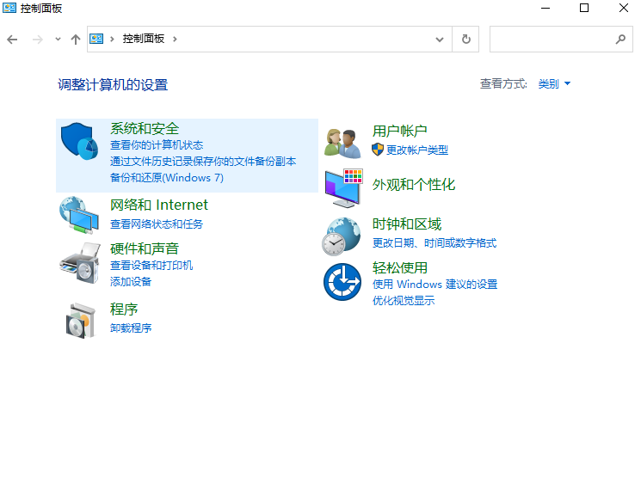Open the Programs disc box icon
Viewport: 641px width, 484px height.
click(80, 320)
